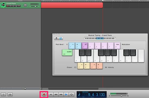The image size is (149, 98).
Task: Click the Grand Piano instrument icon
Action: [3, 5]
